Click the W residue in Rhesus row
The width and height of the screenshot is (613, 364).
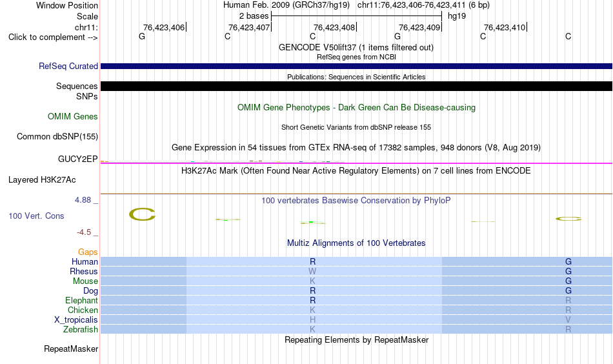(x=312, y=271)
